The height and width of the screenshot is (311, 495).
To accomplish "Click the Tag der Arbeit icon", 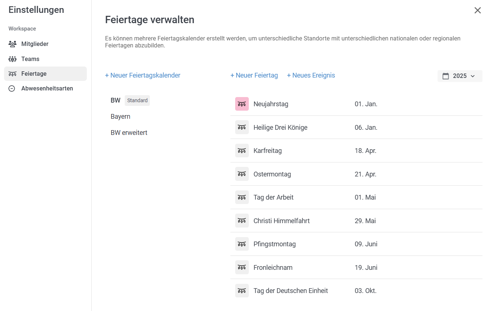I will pyautogui.click(x=242, y=197).
